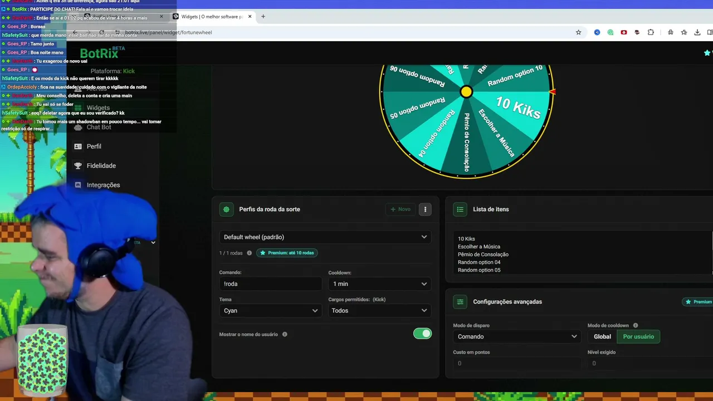
Task: Click the info icon next to 'Mostrar o nome do usuário'
Action: click(285, 334)
